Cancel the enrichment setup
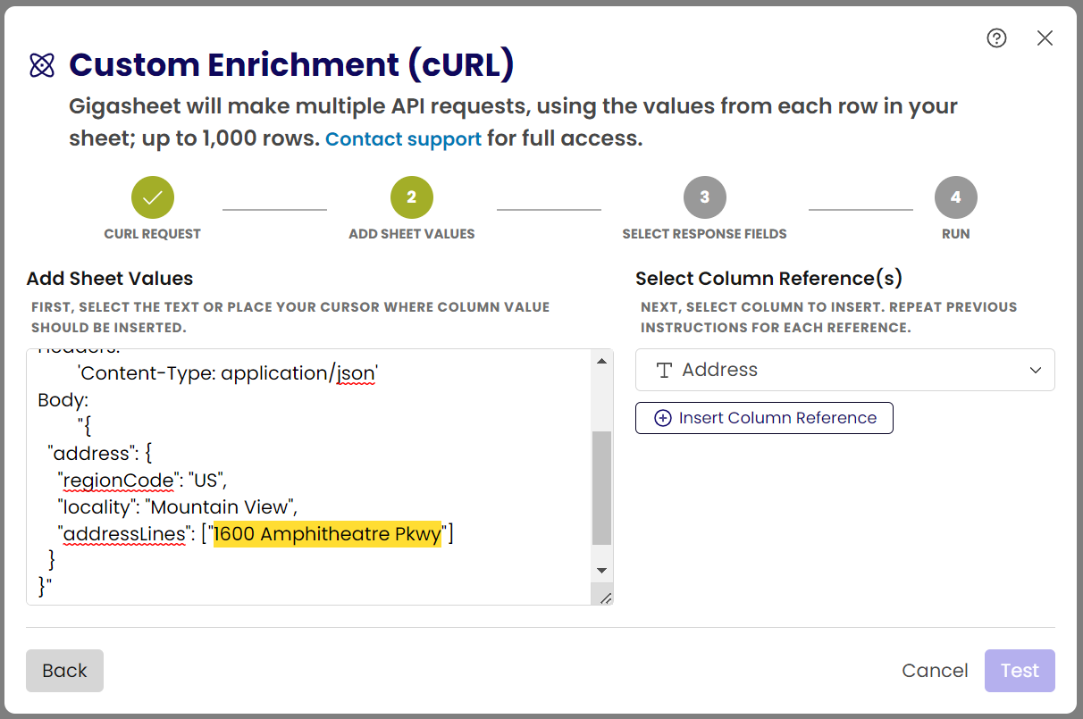 pyautogui.click(x=935, y=671)
